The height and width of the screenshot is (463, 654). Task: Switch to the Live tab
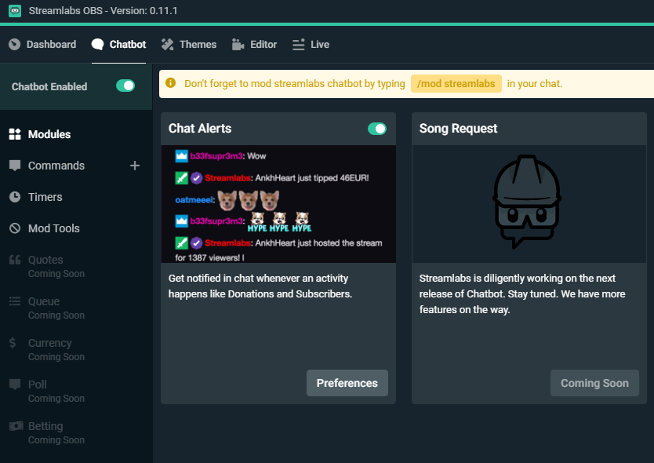click(x=311, y=44)
